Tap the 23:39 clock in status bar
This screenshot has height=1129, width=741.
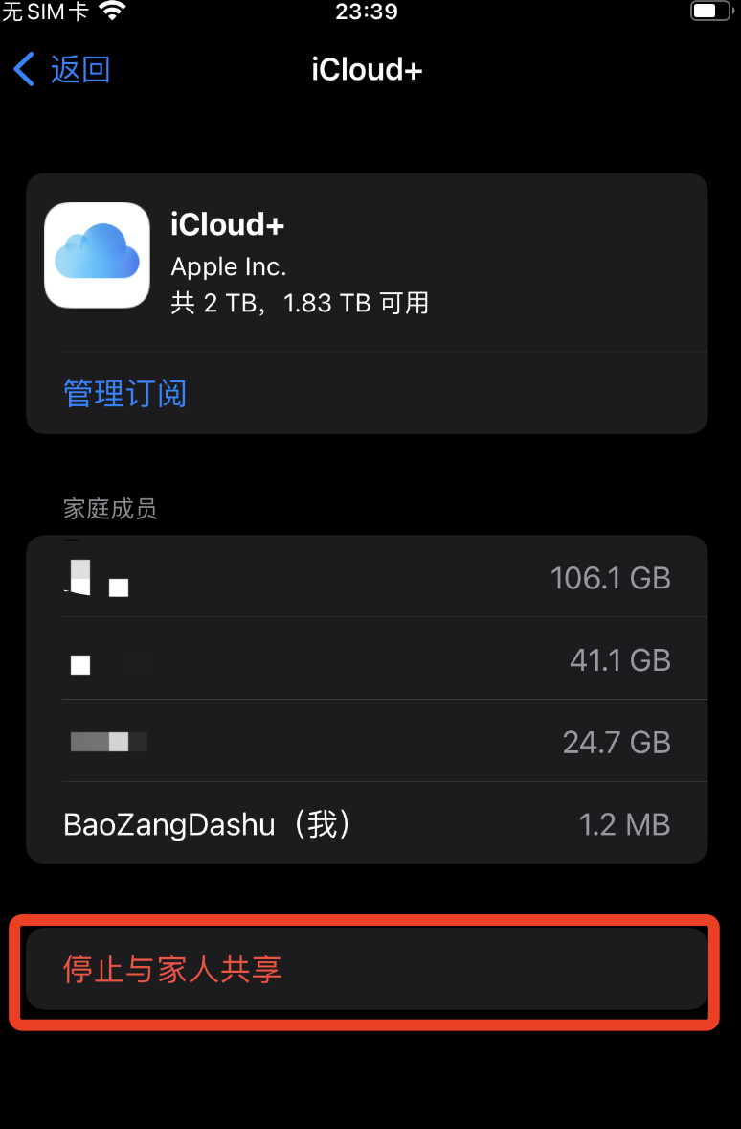click(x=367, y=12)
